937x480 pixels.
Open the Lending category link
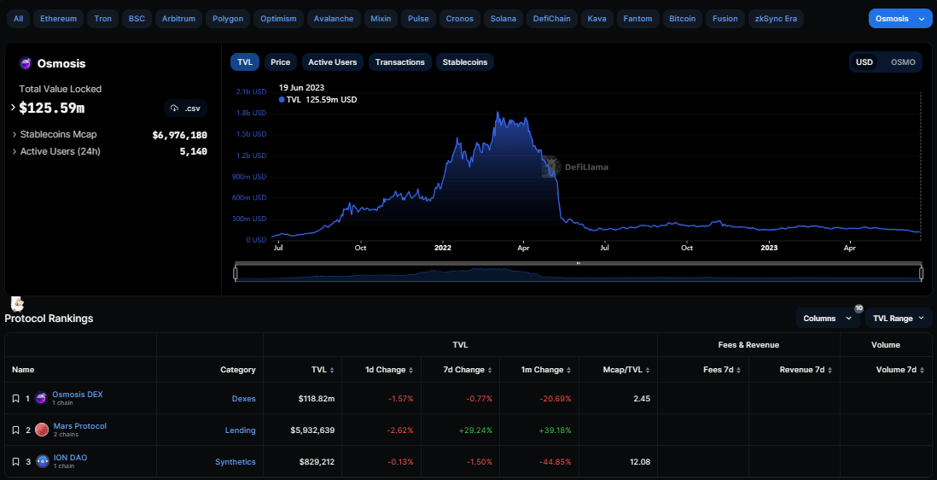pyautogui.click(x=240, y=430)
